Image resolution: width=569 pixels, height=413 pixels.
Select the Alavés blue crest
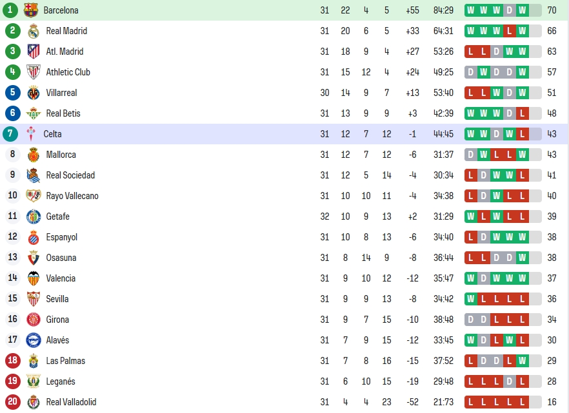coord(34,340)
